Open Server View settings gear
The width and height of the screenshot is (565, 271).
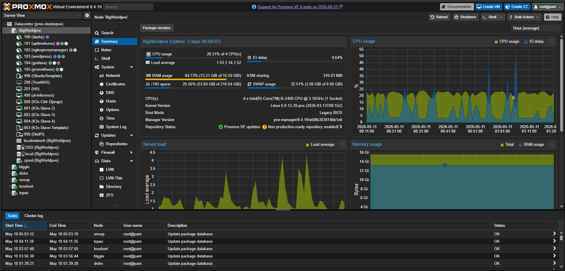87,15
